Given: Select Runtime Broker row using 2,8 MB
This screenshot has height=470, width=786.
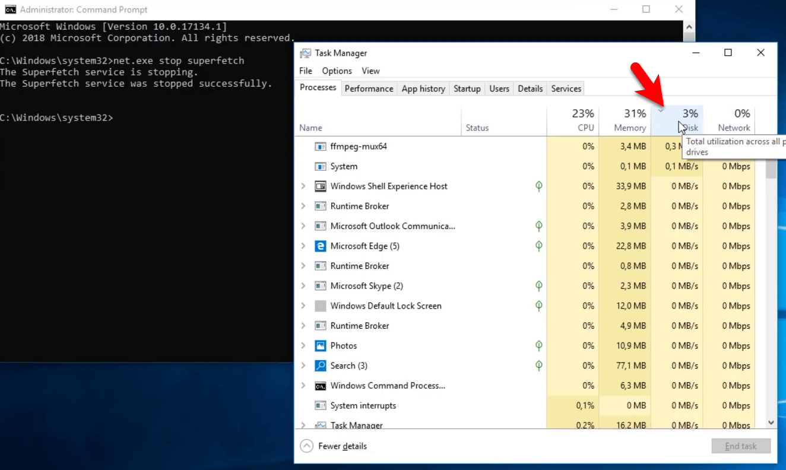Looking at the screenshot, I should pos(525,207).
